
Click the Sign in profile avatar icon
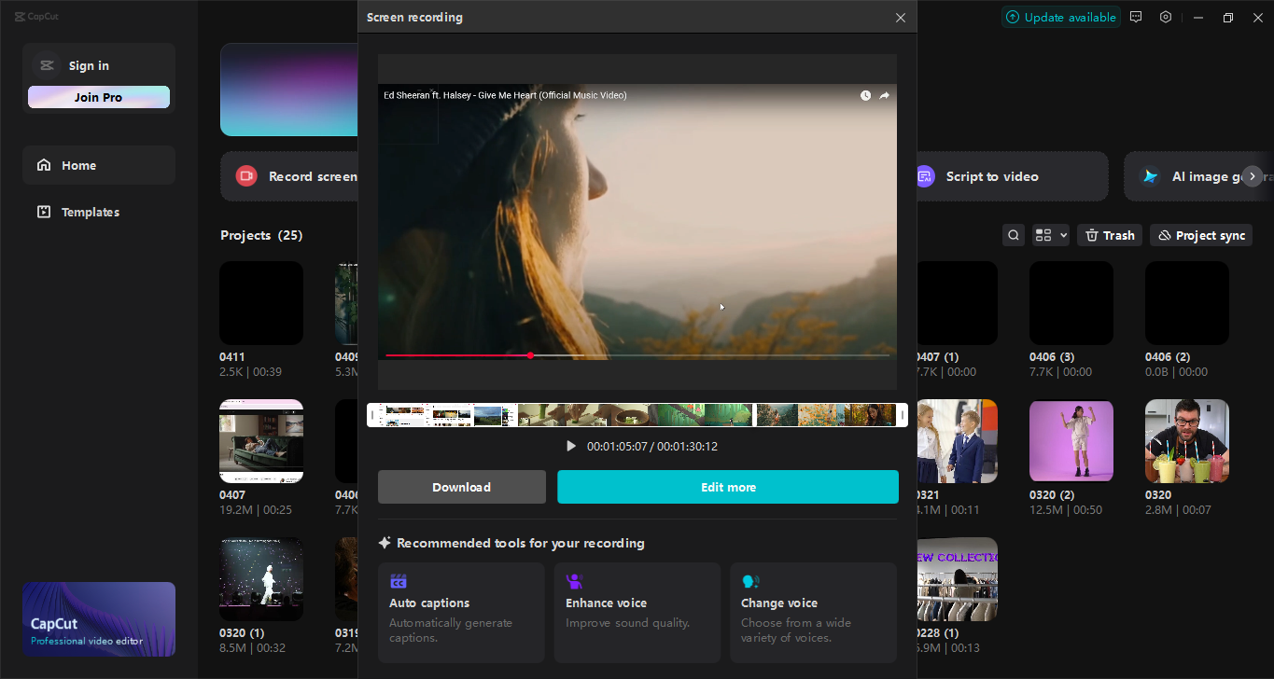pos(46,65)
